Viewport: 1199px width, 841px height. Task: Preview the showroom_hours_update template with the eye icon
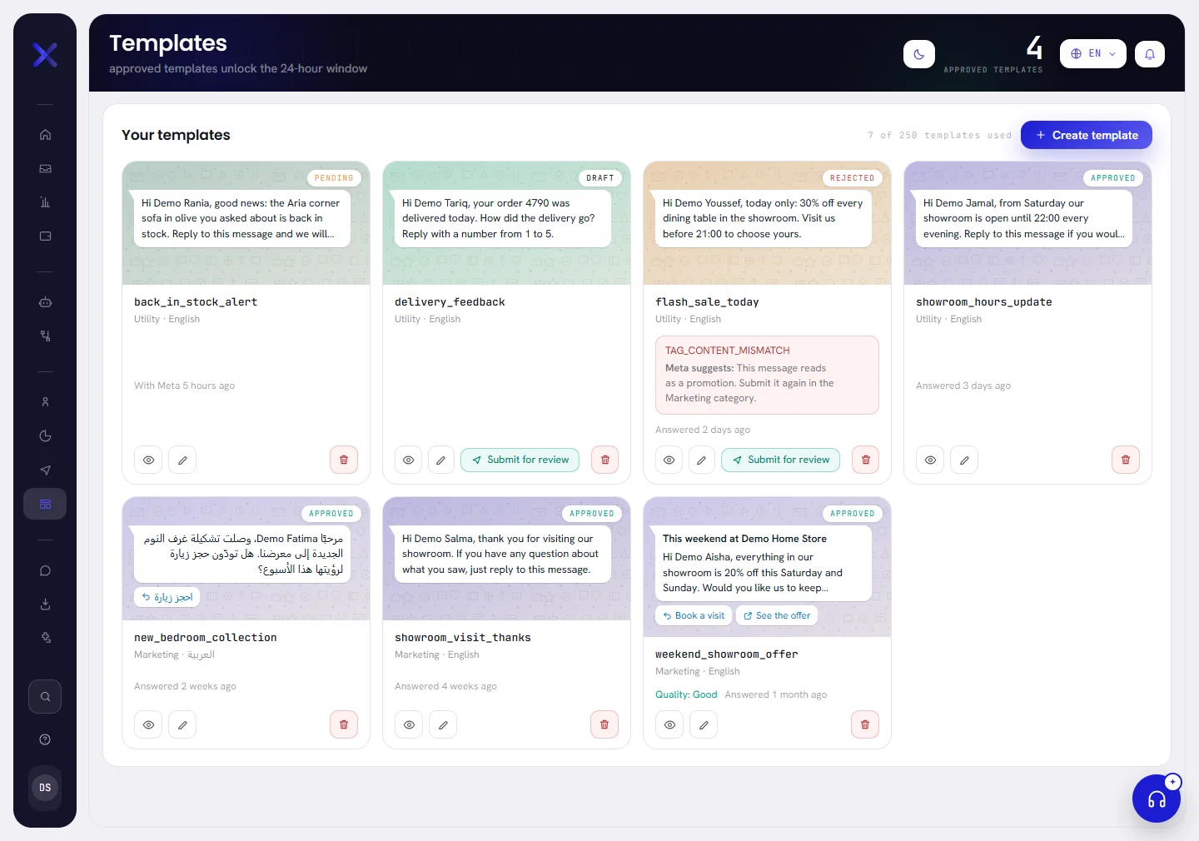930,460
